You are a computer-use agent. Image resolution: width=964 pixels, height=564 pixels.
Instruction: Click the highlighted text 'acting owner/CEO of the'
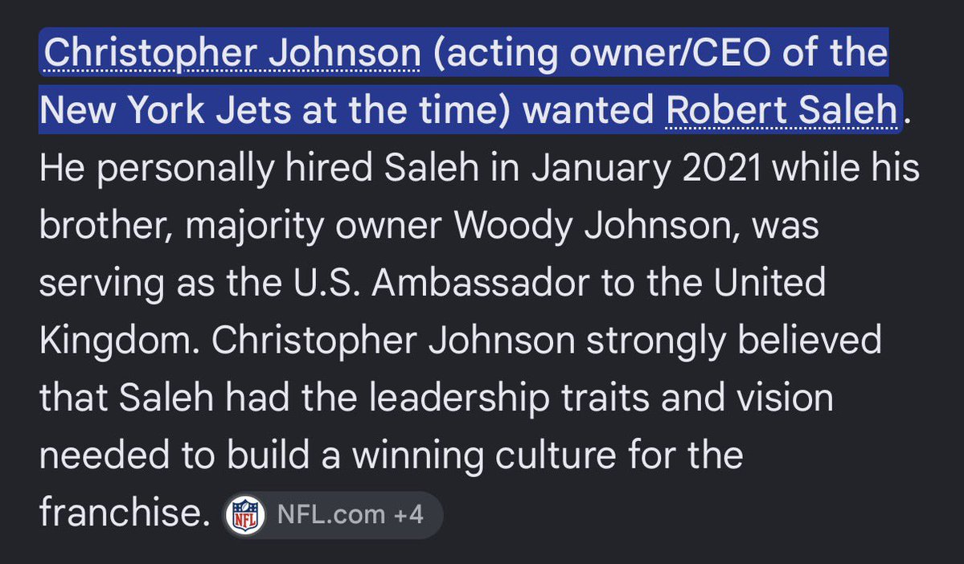point(661,54)
